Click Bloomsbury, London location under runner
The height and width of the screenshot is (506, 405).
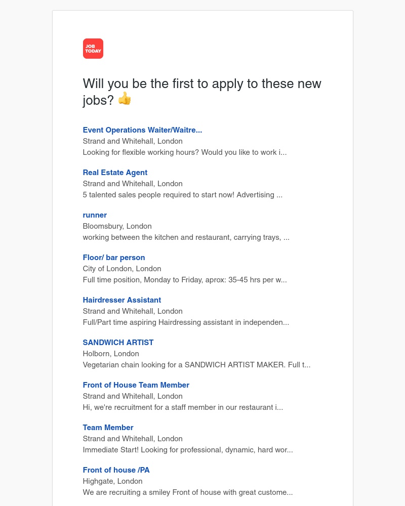tap(117, 226)
